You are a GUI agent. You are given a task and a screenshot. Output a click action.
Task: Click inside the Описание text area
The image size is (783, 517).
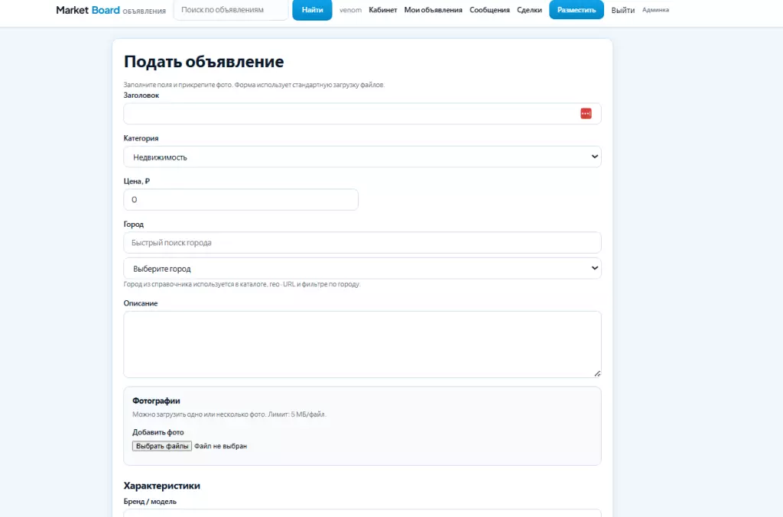(x=362, y=344)
